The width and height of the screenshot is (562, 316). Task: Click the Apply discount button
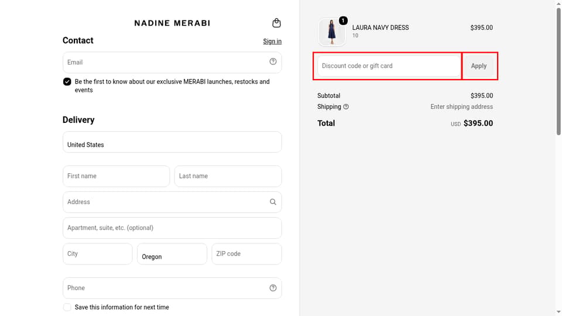click(x=478, y=66)
